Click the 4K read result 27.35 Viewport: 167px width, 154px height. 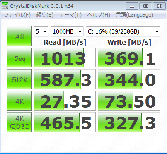(x=65, y=101)
